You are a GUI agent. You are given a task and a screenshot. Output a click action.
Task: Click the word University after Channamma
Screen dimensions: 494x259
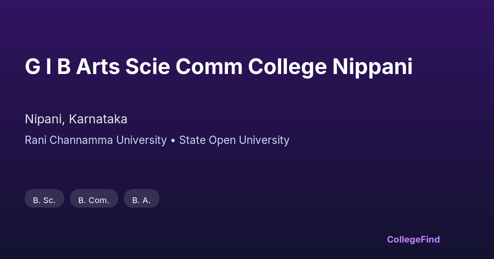[x=141, y=140]
